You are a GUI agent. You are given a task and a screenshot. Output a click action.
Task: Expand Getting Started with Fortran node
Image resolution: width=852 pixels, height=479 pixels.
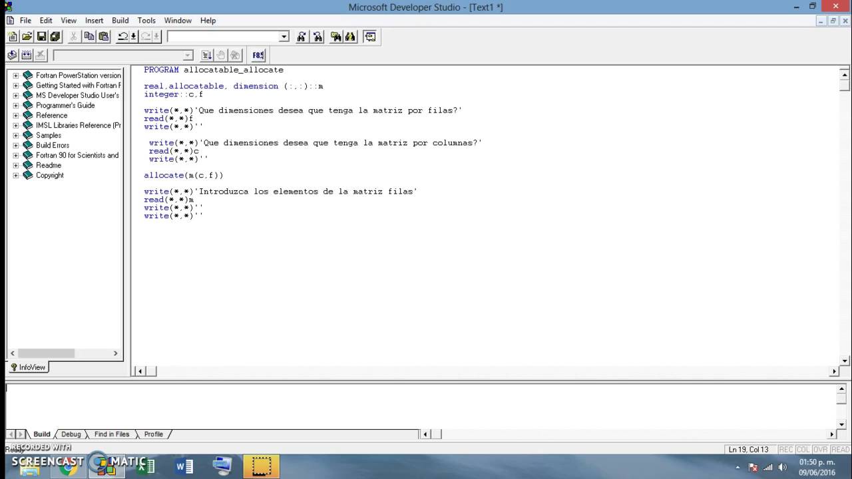pyautogui.click(x=16, y=85)
